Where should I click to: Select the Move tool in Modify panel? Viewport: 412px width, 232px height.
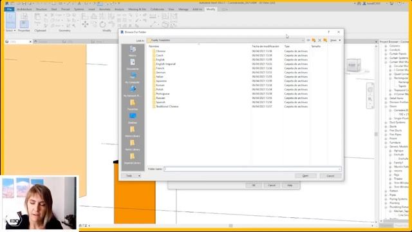pyautogui.click(x=85, y=24)
